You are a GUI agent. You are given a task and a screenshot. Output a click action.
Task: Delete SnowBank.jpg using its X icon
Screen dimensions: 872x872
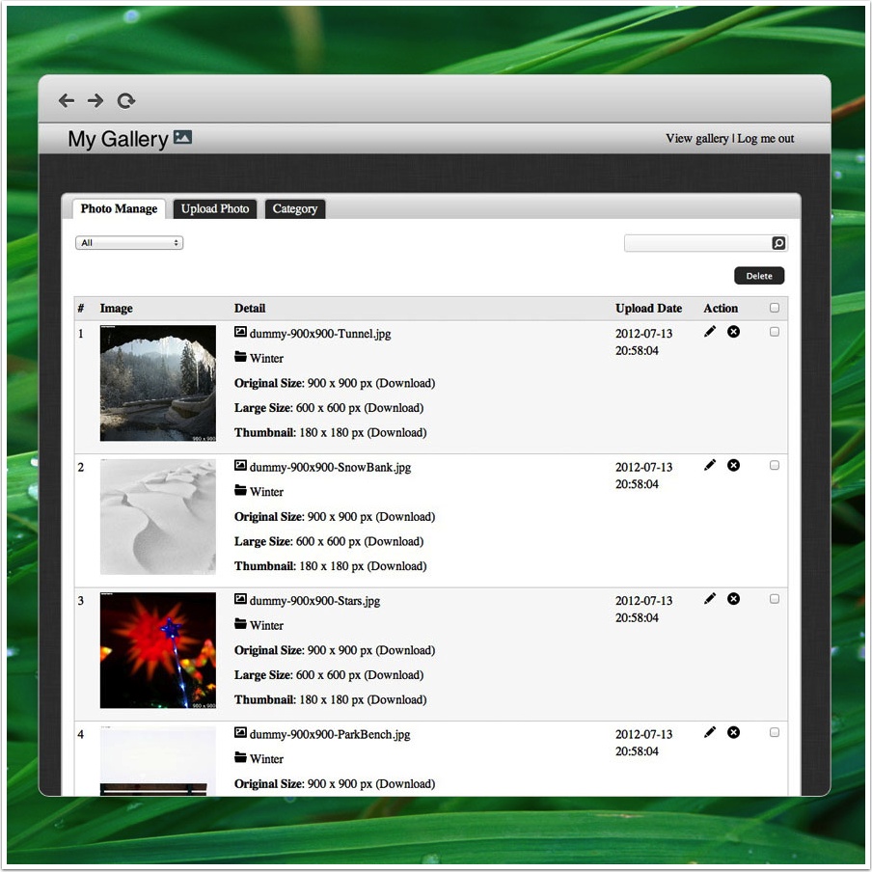(733, 466)
